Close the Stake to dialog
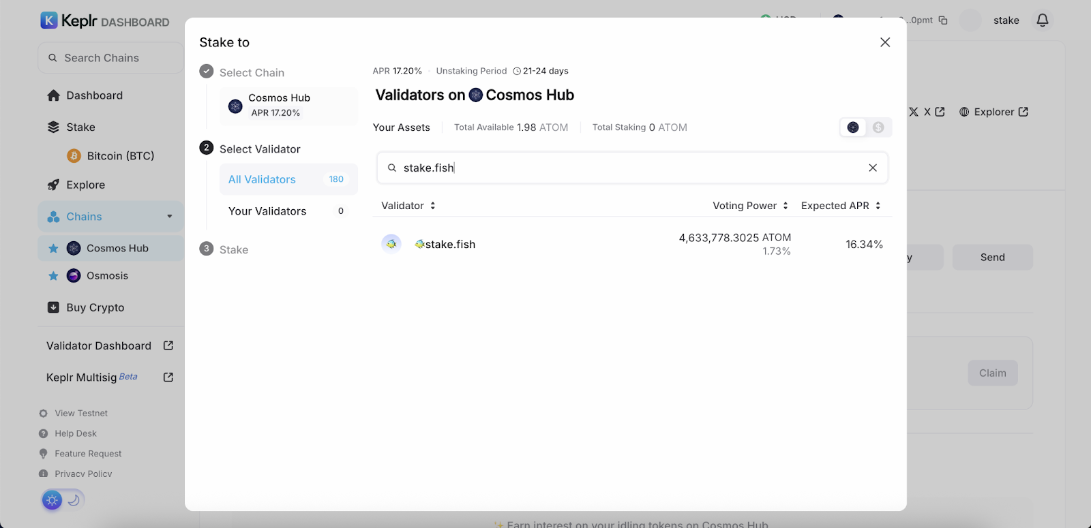This screenshot has height=528, width=1091. tap(885, 42)
